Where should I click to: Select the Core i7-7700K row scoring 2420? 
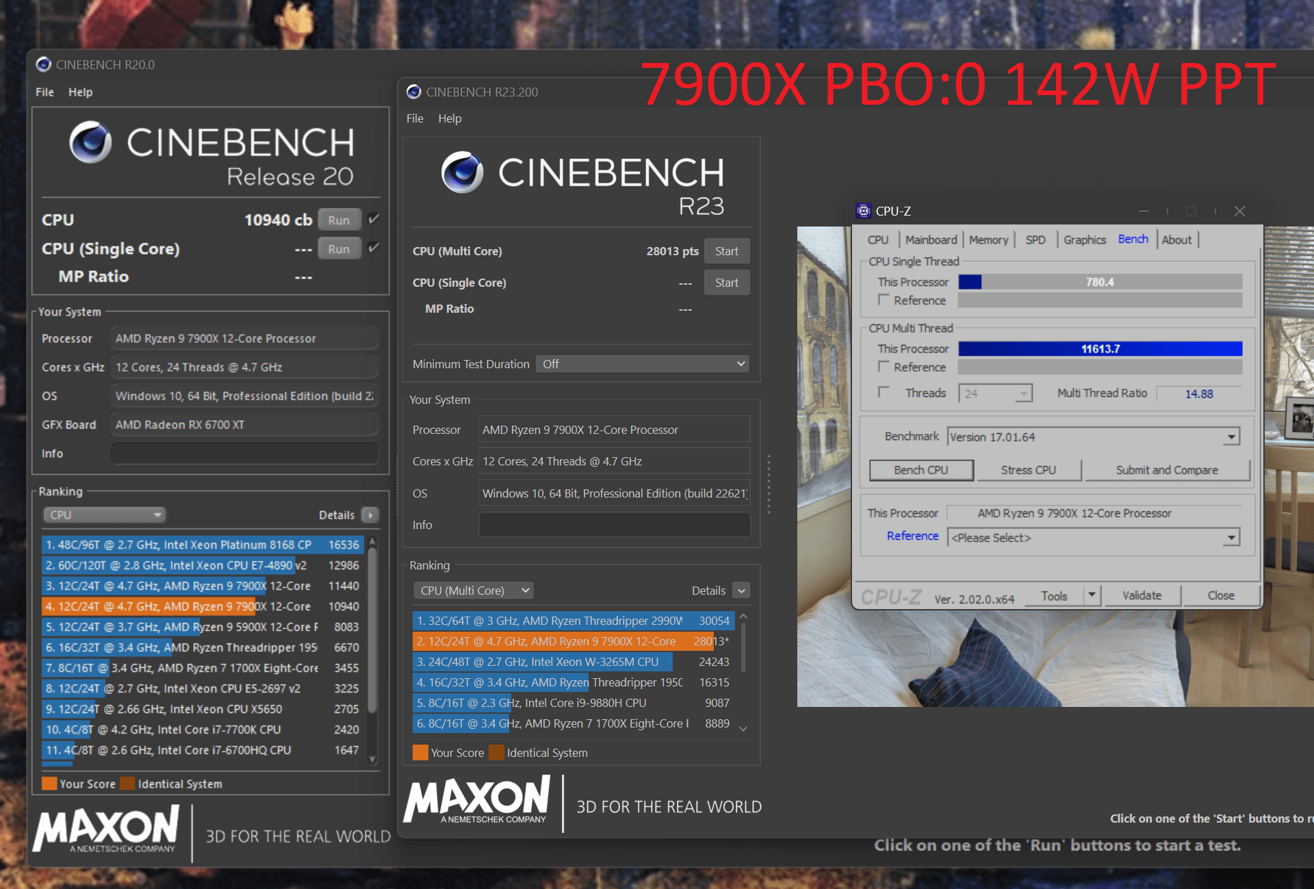[202, 730]
